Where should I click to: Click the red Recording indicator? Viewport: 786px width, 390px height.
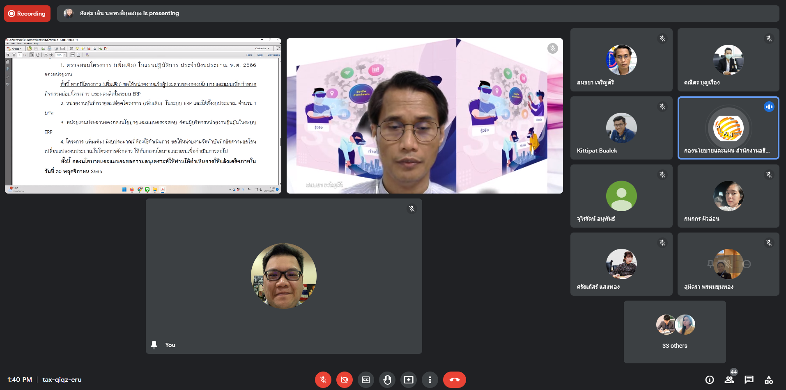[27, 14]
